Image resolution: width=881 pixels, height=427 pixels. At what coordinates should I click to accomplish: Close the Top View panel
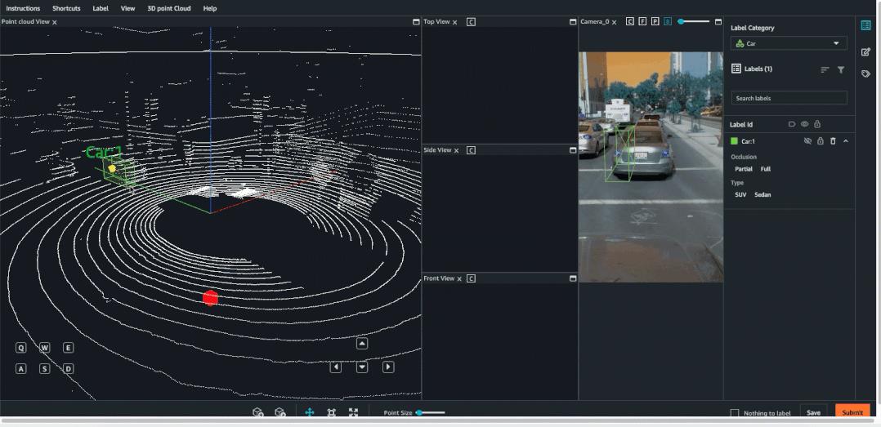(455, 22)
